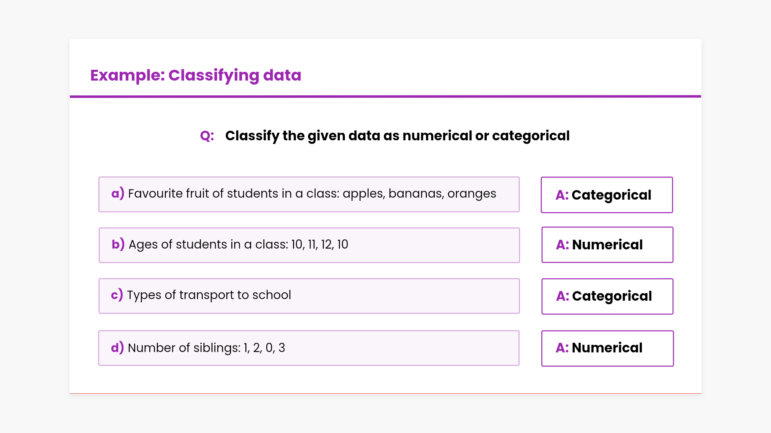The height and width of the screenshot is (433, 771).
Task: Click the purple 'c)' item marker
Action: tap(117, 295)
